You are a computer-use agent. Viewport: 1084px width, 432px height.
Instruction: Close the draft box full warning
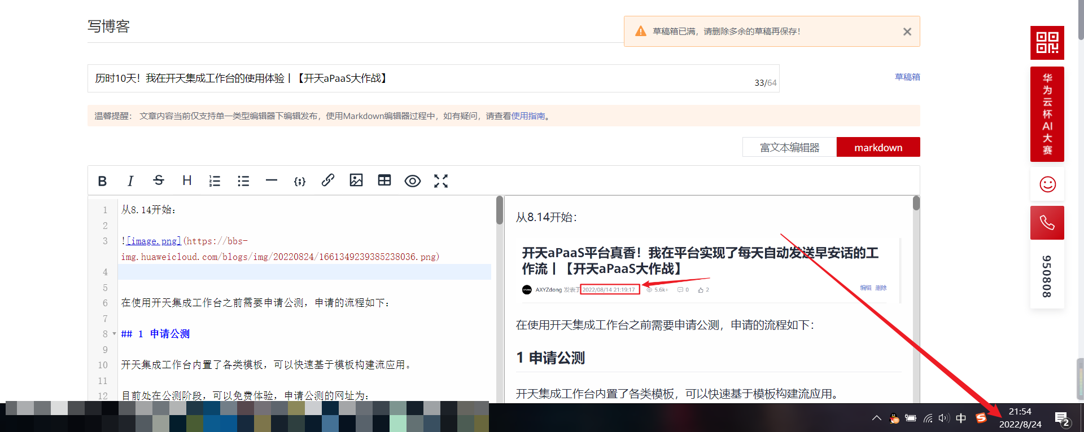[907, 32]
